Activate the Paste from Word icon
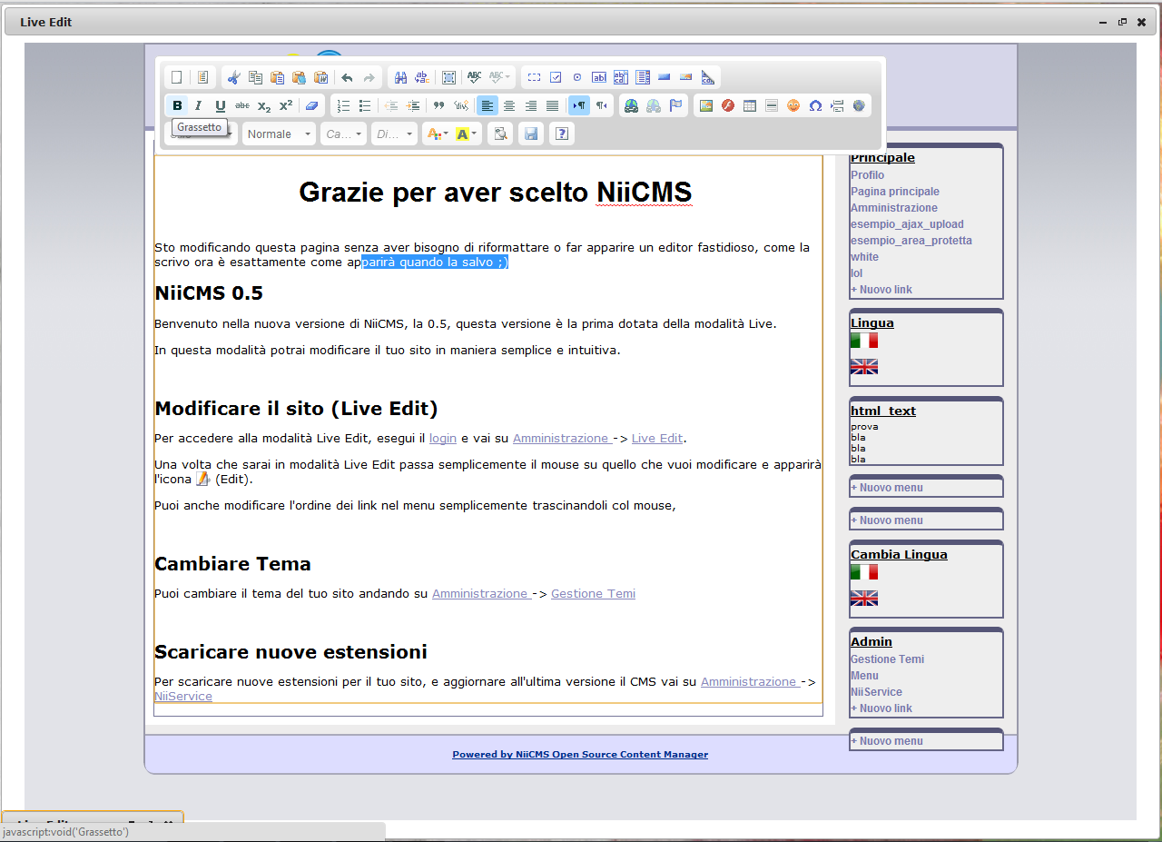This screenshot has width=1162, height=842. (320, 77)
